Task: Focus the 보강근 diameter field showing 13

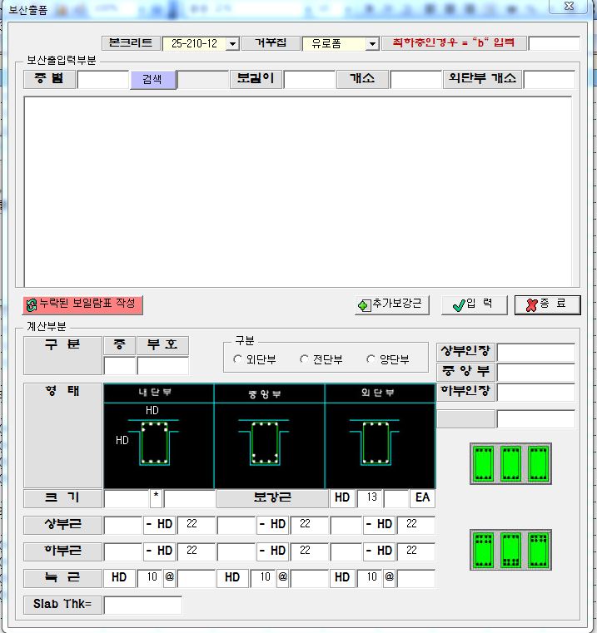Action: (370, 498)
